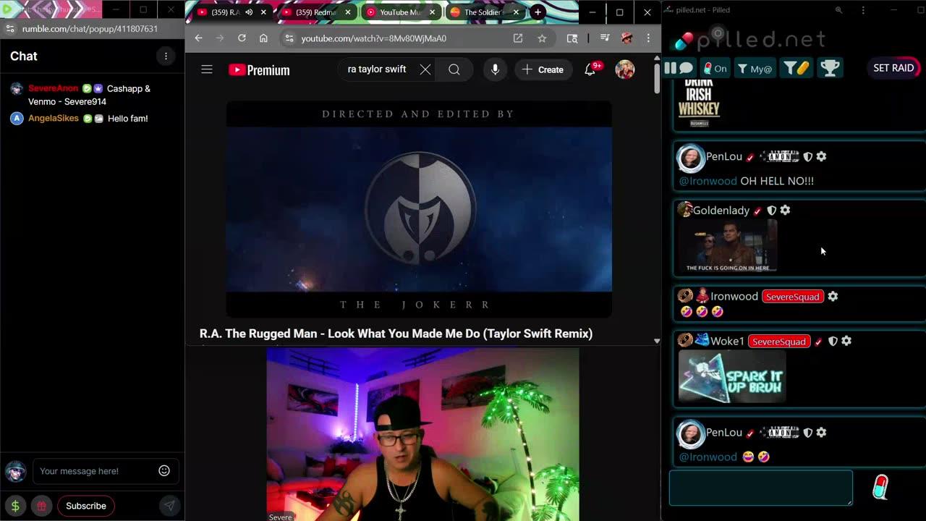Open a new browser tab
Screen dimensions: 926x521
(x=538, y=12)
